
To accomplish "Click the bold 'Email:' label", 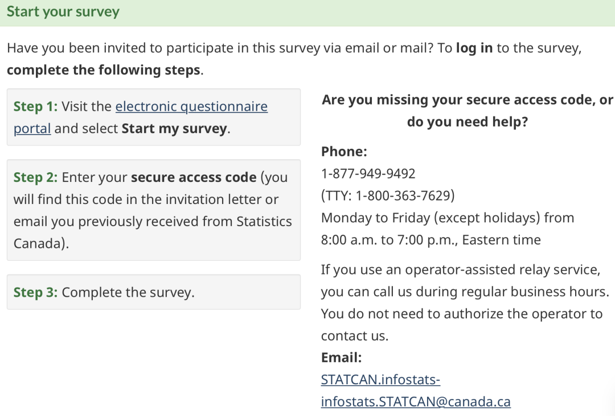I will [341, 357].
